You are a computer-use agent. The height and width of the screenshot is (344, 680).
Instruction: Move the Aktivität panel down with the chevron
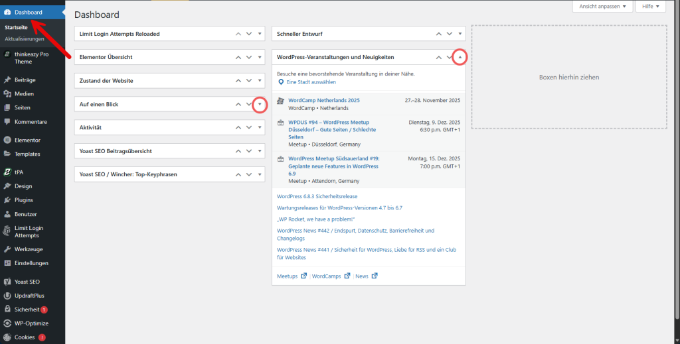coord(249,127)
